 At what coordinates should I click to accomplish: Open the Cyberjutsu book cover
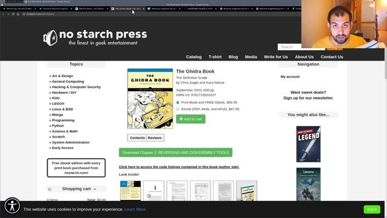pyautogui.click(x=308, y=184)
